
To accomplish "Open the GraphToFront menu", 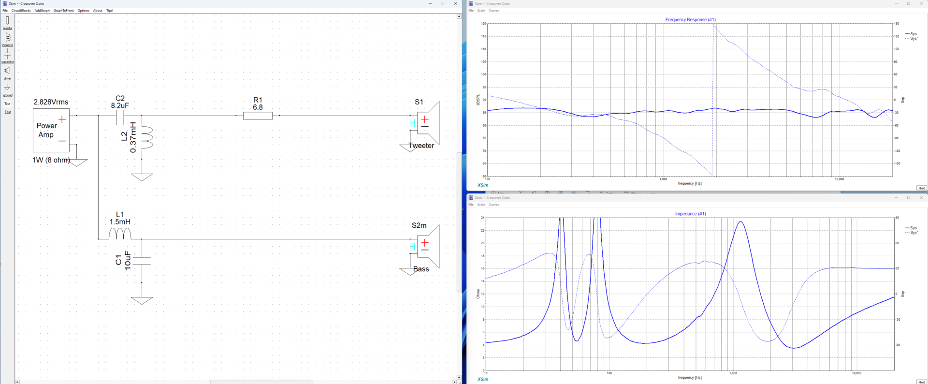I will coord(63,11).
